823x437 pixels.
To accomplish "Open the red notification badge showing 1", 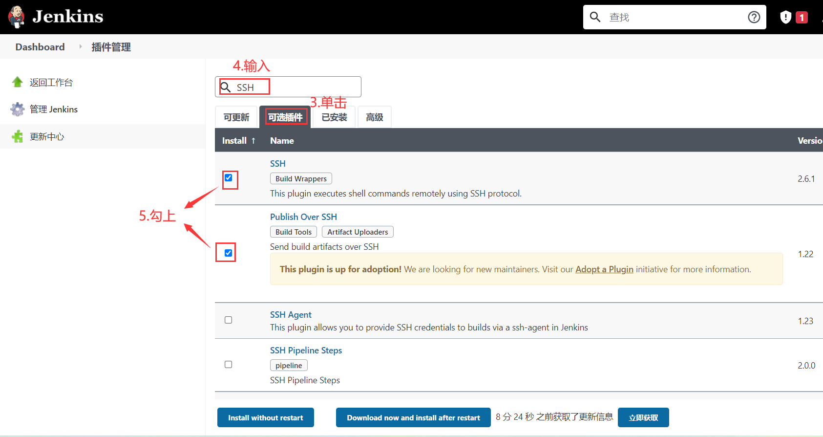I will 802,18.
